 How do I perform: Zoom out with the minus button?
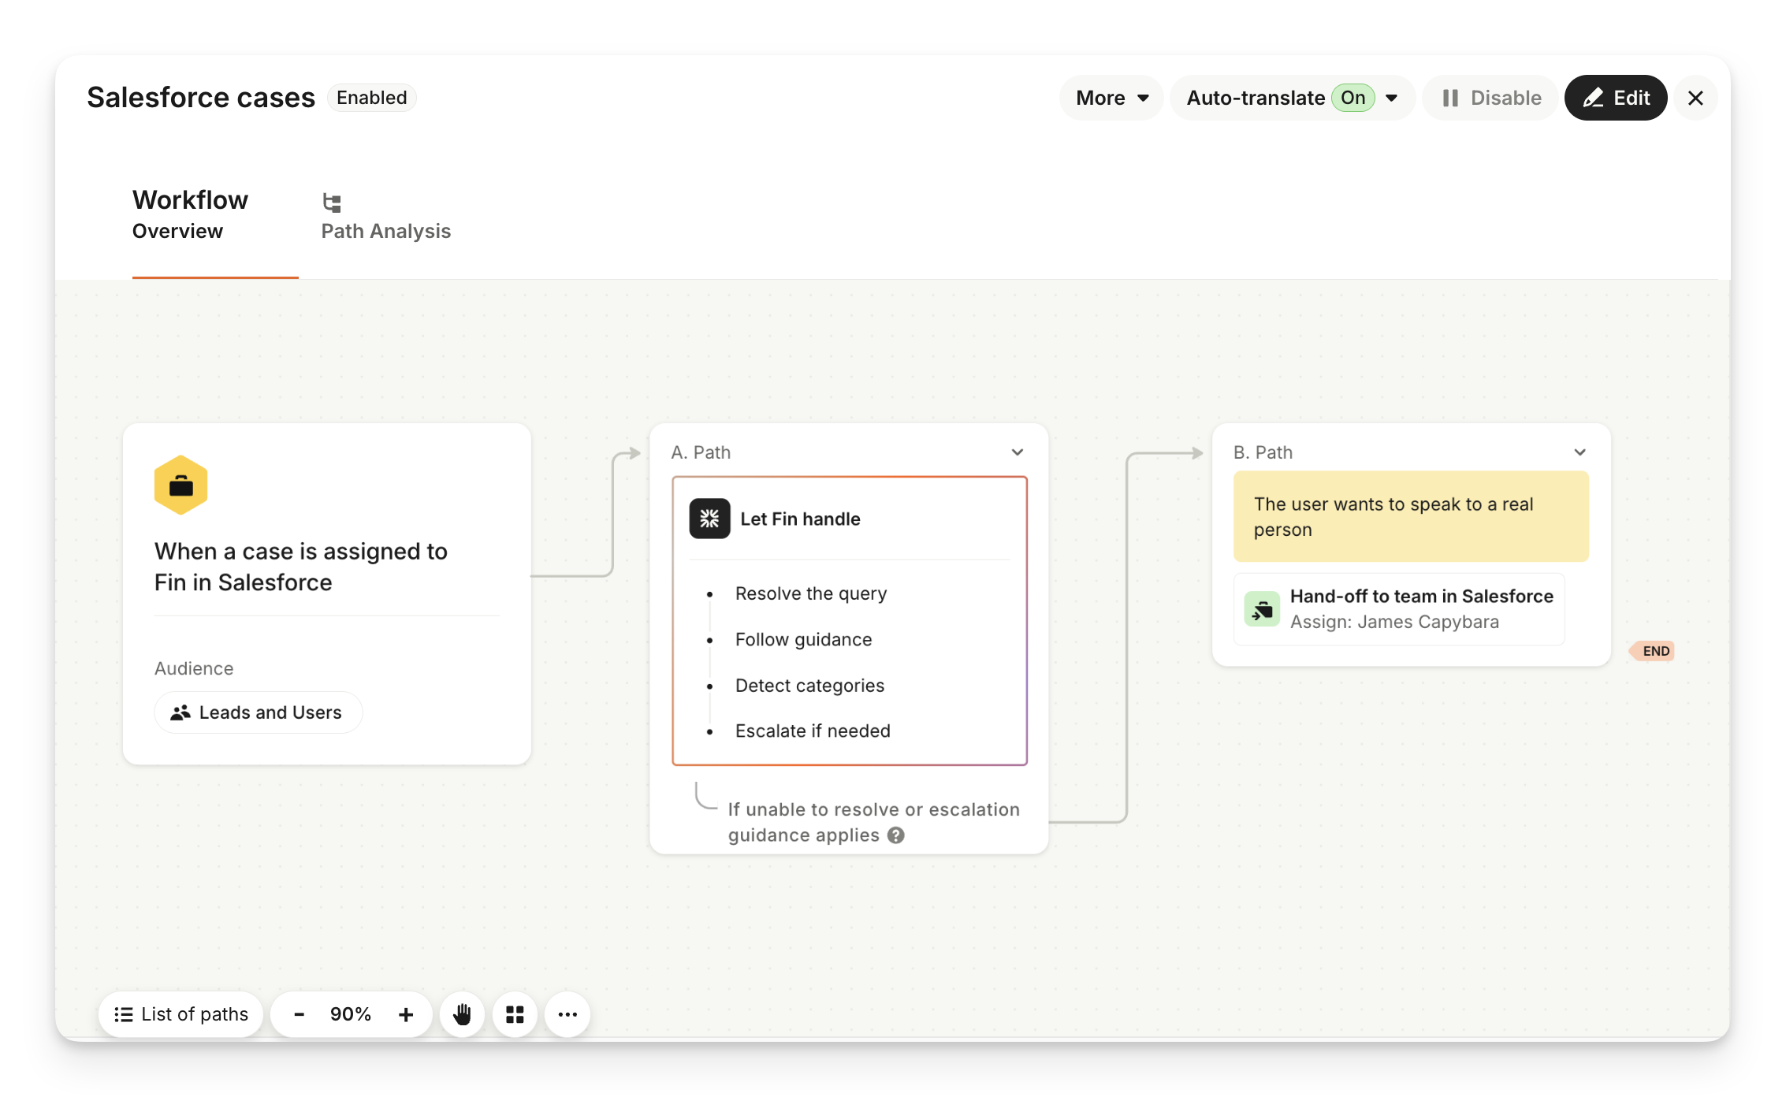tap(299, 1014)
